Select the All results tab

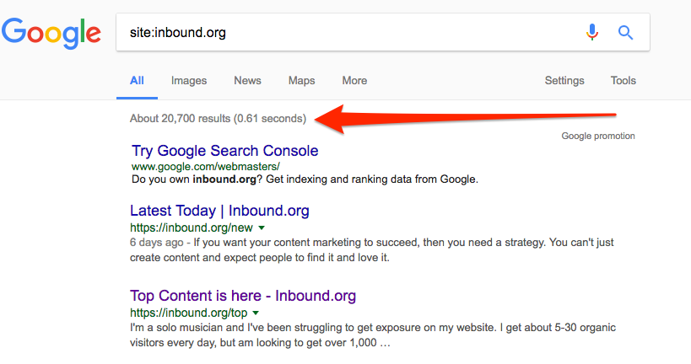pos(137,81)
